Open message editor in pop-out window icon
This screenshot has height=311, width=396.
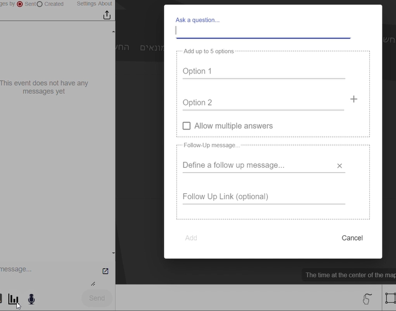[105, 271]
